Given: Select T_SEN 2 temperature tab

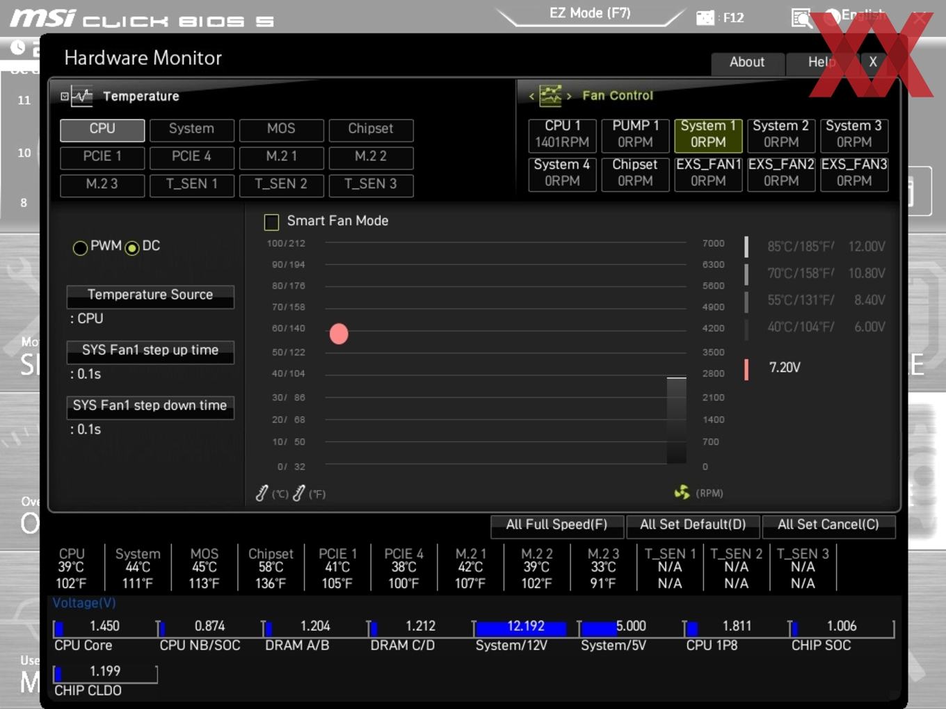Looking at the screenshot, I should (x=281, y=185).
